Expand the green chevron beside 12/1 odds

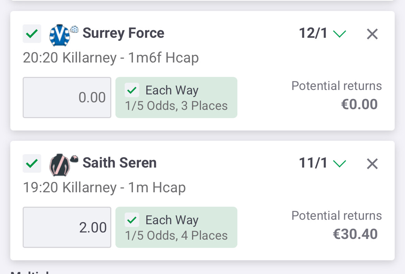pos(340,34)
